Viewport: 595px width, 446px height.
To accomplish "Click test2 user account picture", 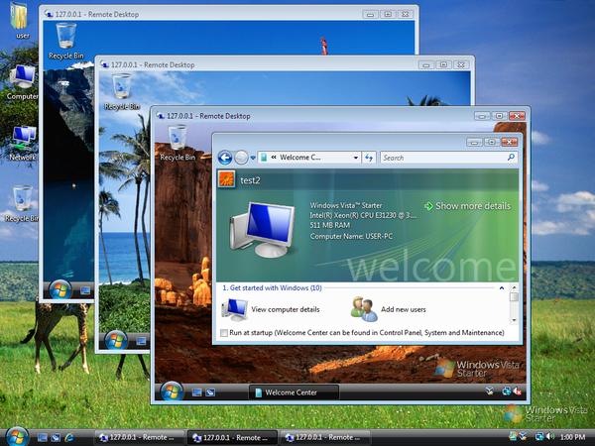I will coord(226,179).
